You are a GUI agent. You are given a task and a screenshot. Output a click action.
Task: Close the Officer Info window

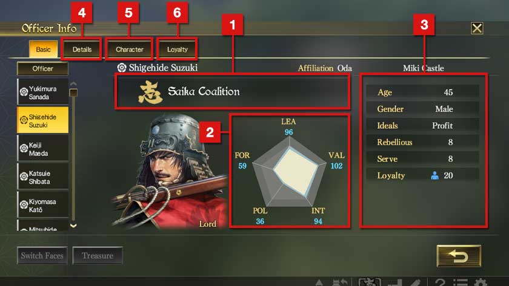[x=477, y=28]
